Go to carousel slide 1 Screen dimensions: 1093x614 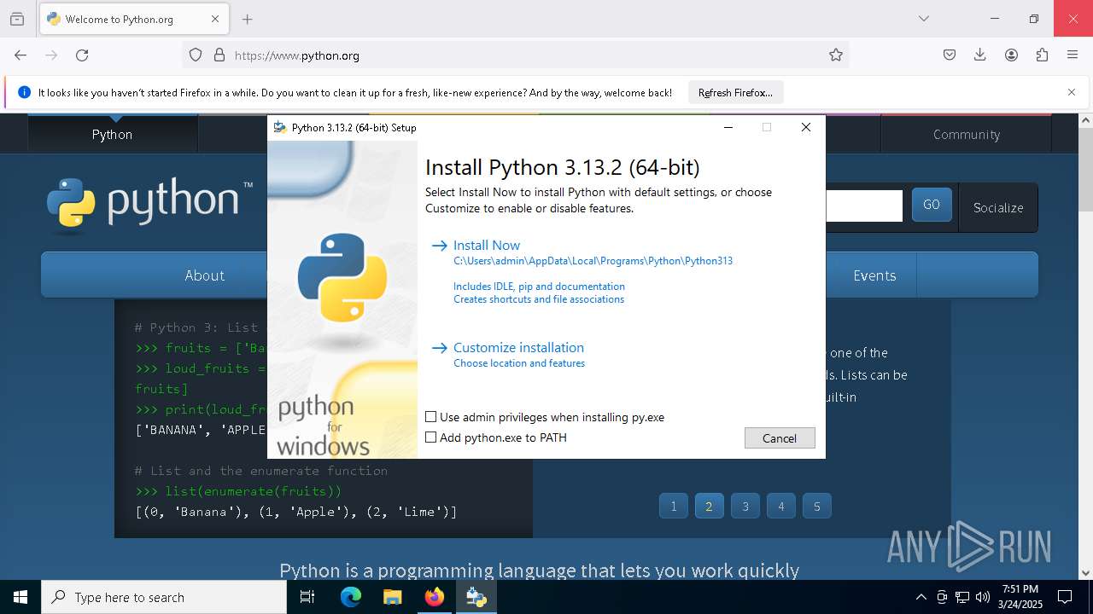(674, 506)
